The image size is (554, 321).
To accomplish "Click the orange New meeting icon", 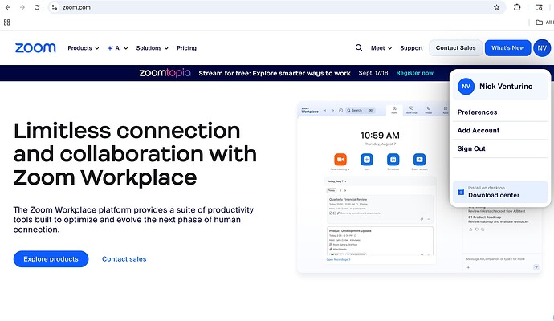I will tap(340, 160).
